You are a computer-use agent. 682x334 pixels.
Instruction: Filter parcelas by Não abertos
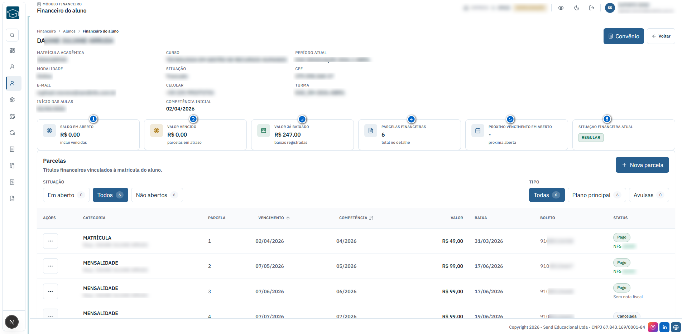tap(157, 195)
